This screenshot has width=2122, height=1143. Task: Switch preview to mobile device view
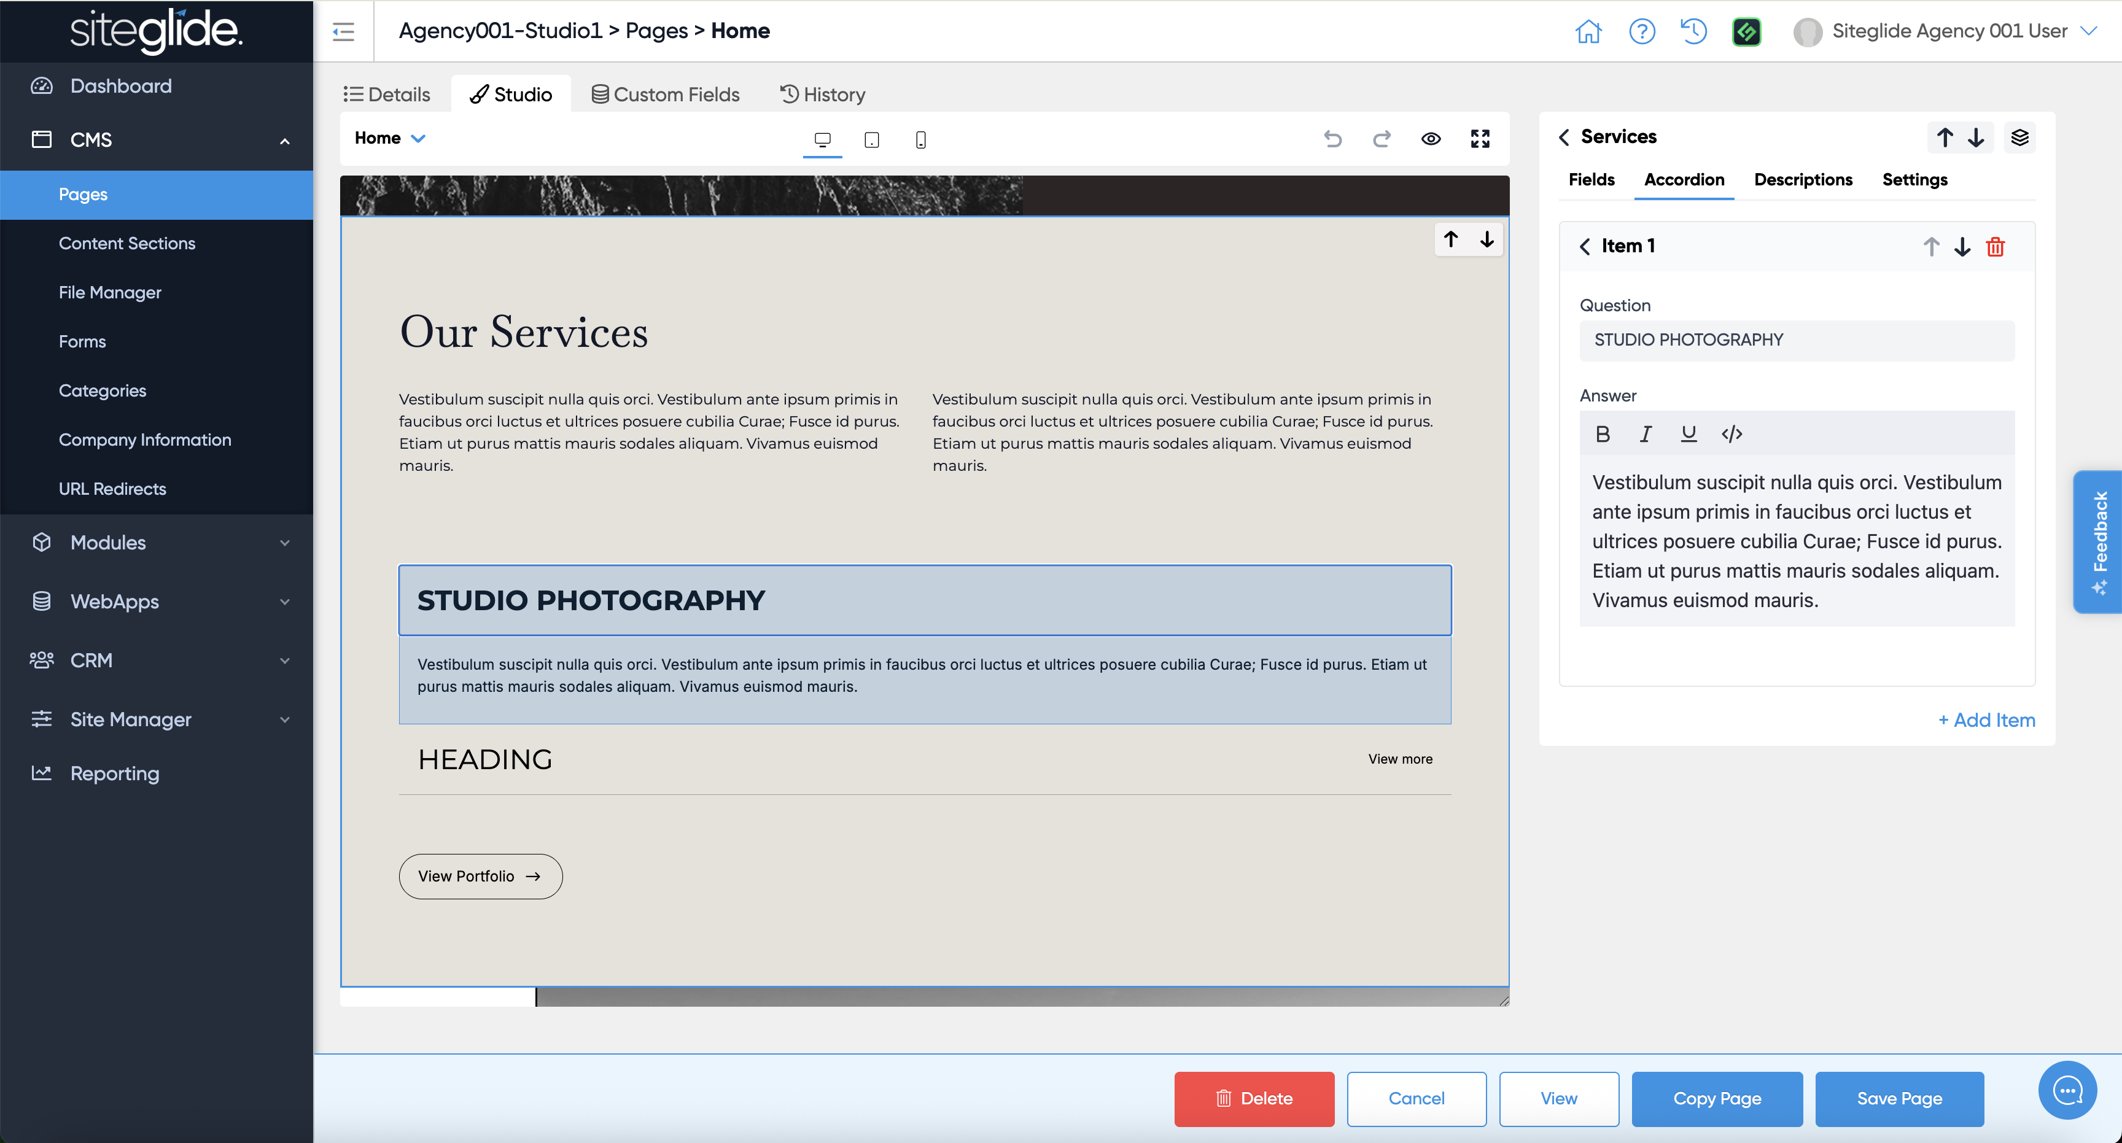pos(920,139)
